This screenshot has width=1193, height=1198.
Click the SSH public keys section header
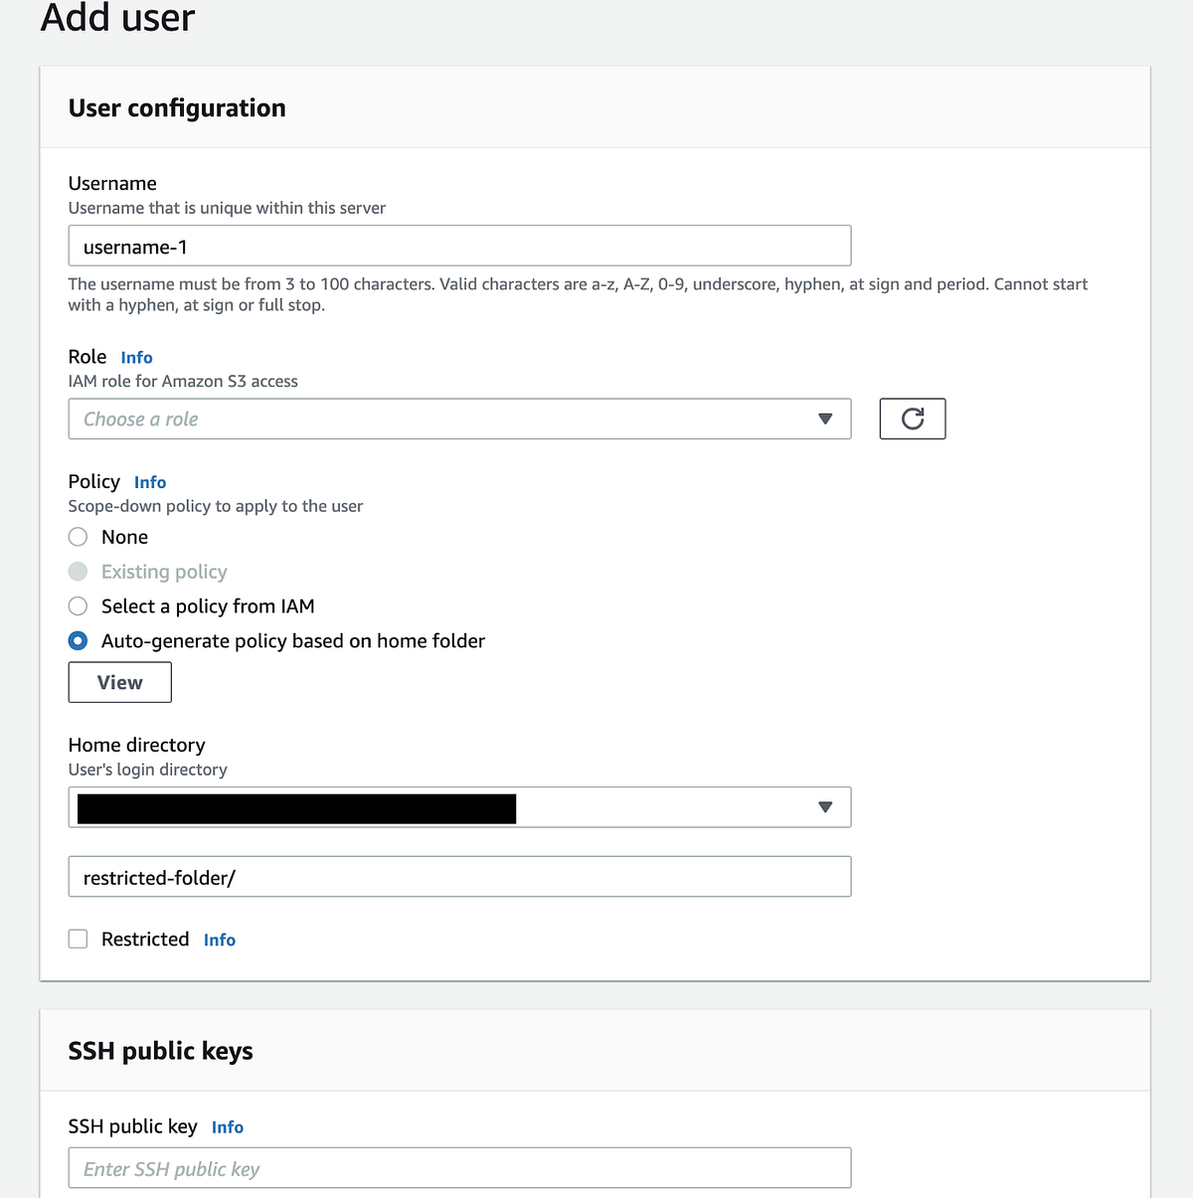point(160,1050)
